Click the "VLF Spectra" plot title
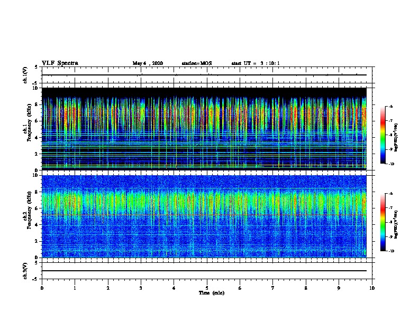 point(60,63)
